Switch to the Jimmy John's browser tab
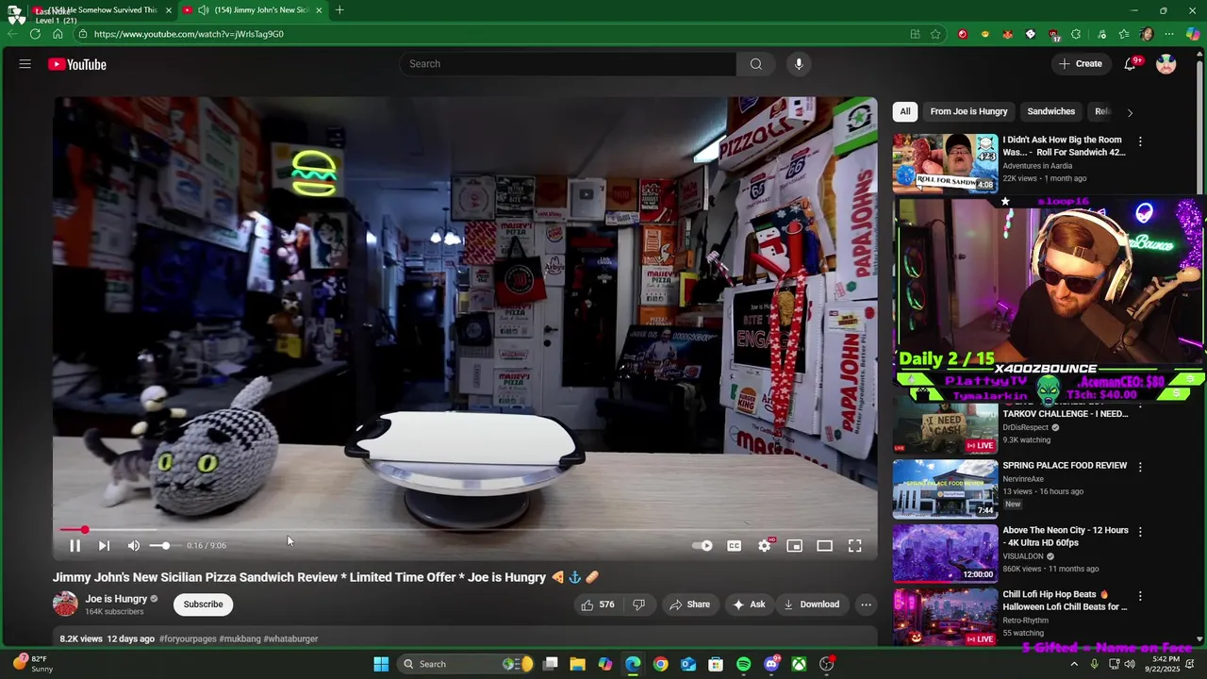 point(253,10)
